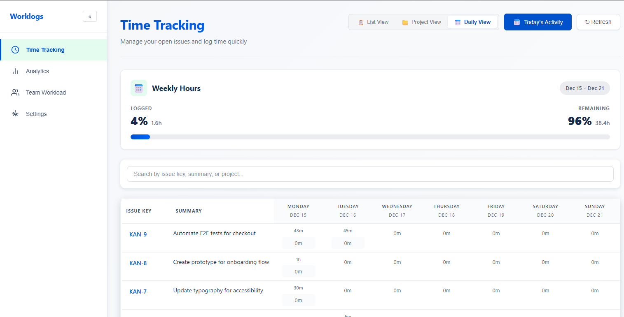Click the calendar icon on Today's Activity

click(516, 22)
